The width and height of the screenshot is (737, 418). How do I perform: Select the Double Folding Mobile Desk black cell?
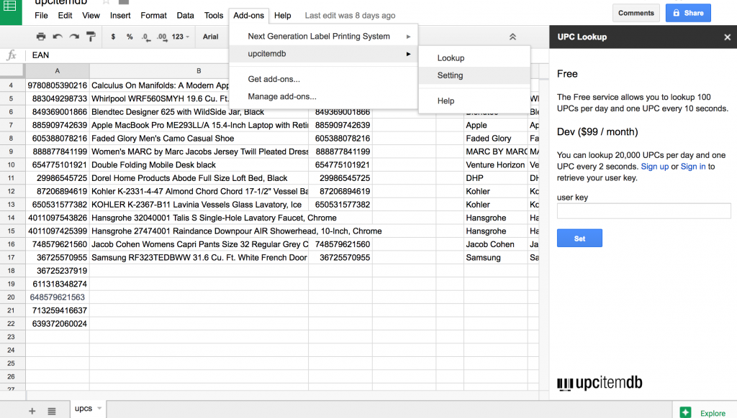coord(199,165)
